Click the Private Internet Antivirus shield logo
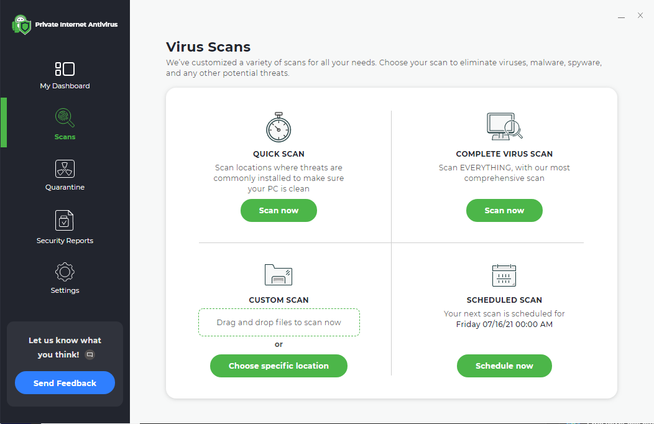Screen dimensions: 654x424 click(x=22, y=25)
